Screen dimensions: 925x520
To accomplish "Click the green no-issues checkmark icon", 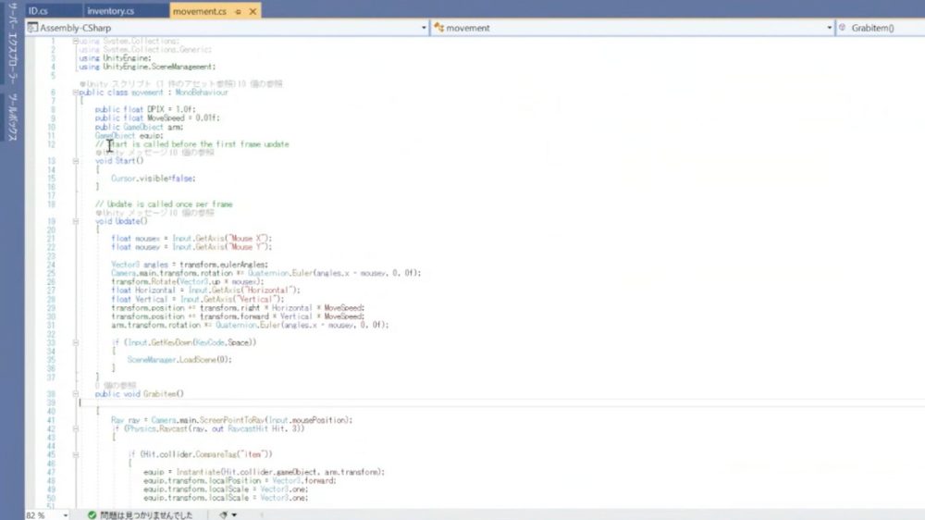I will (92, 515).
